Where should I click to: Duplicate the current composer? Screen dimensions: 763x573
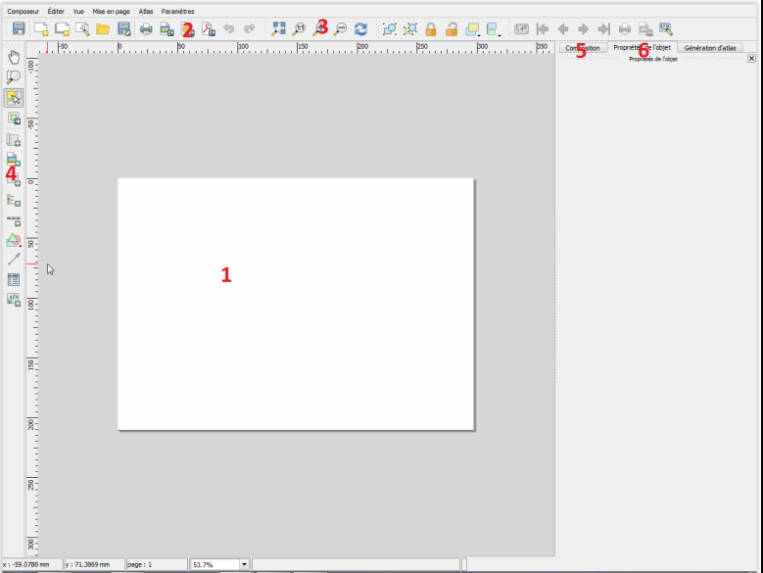pyautogui.click(x=62, y=29)
